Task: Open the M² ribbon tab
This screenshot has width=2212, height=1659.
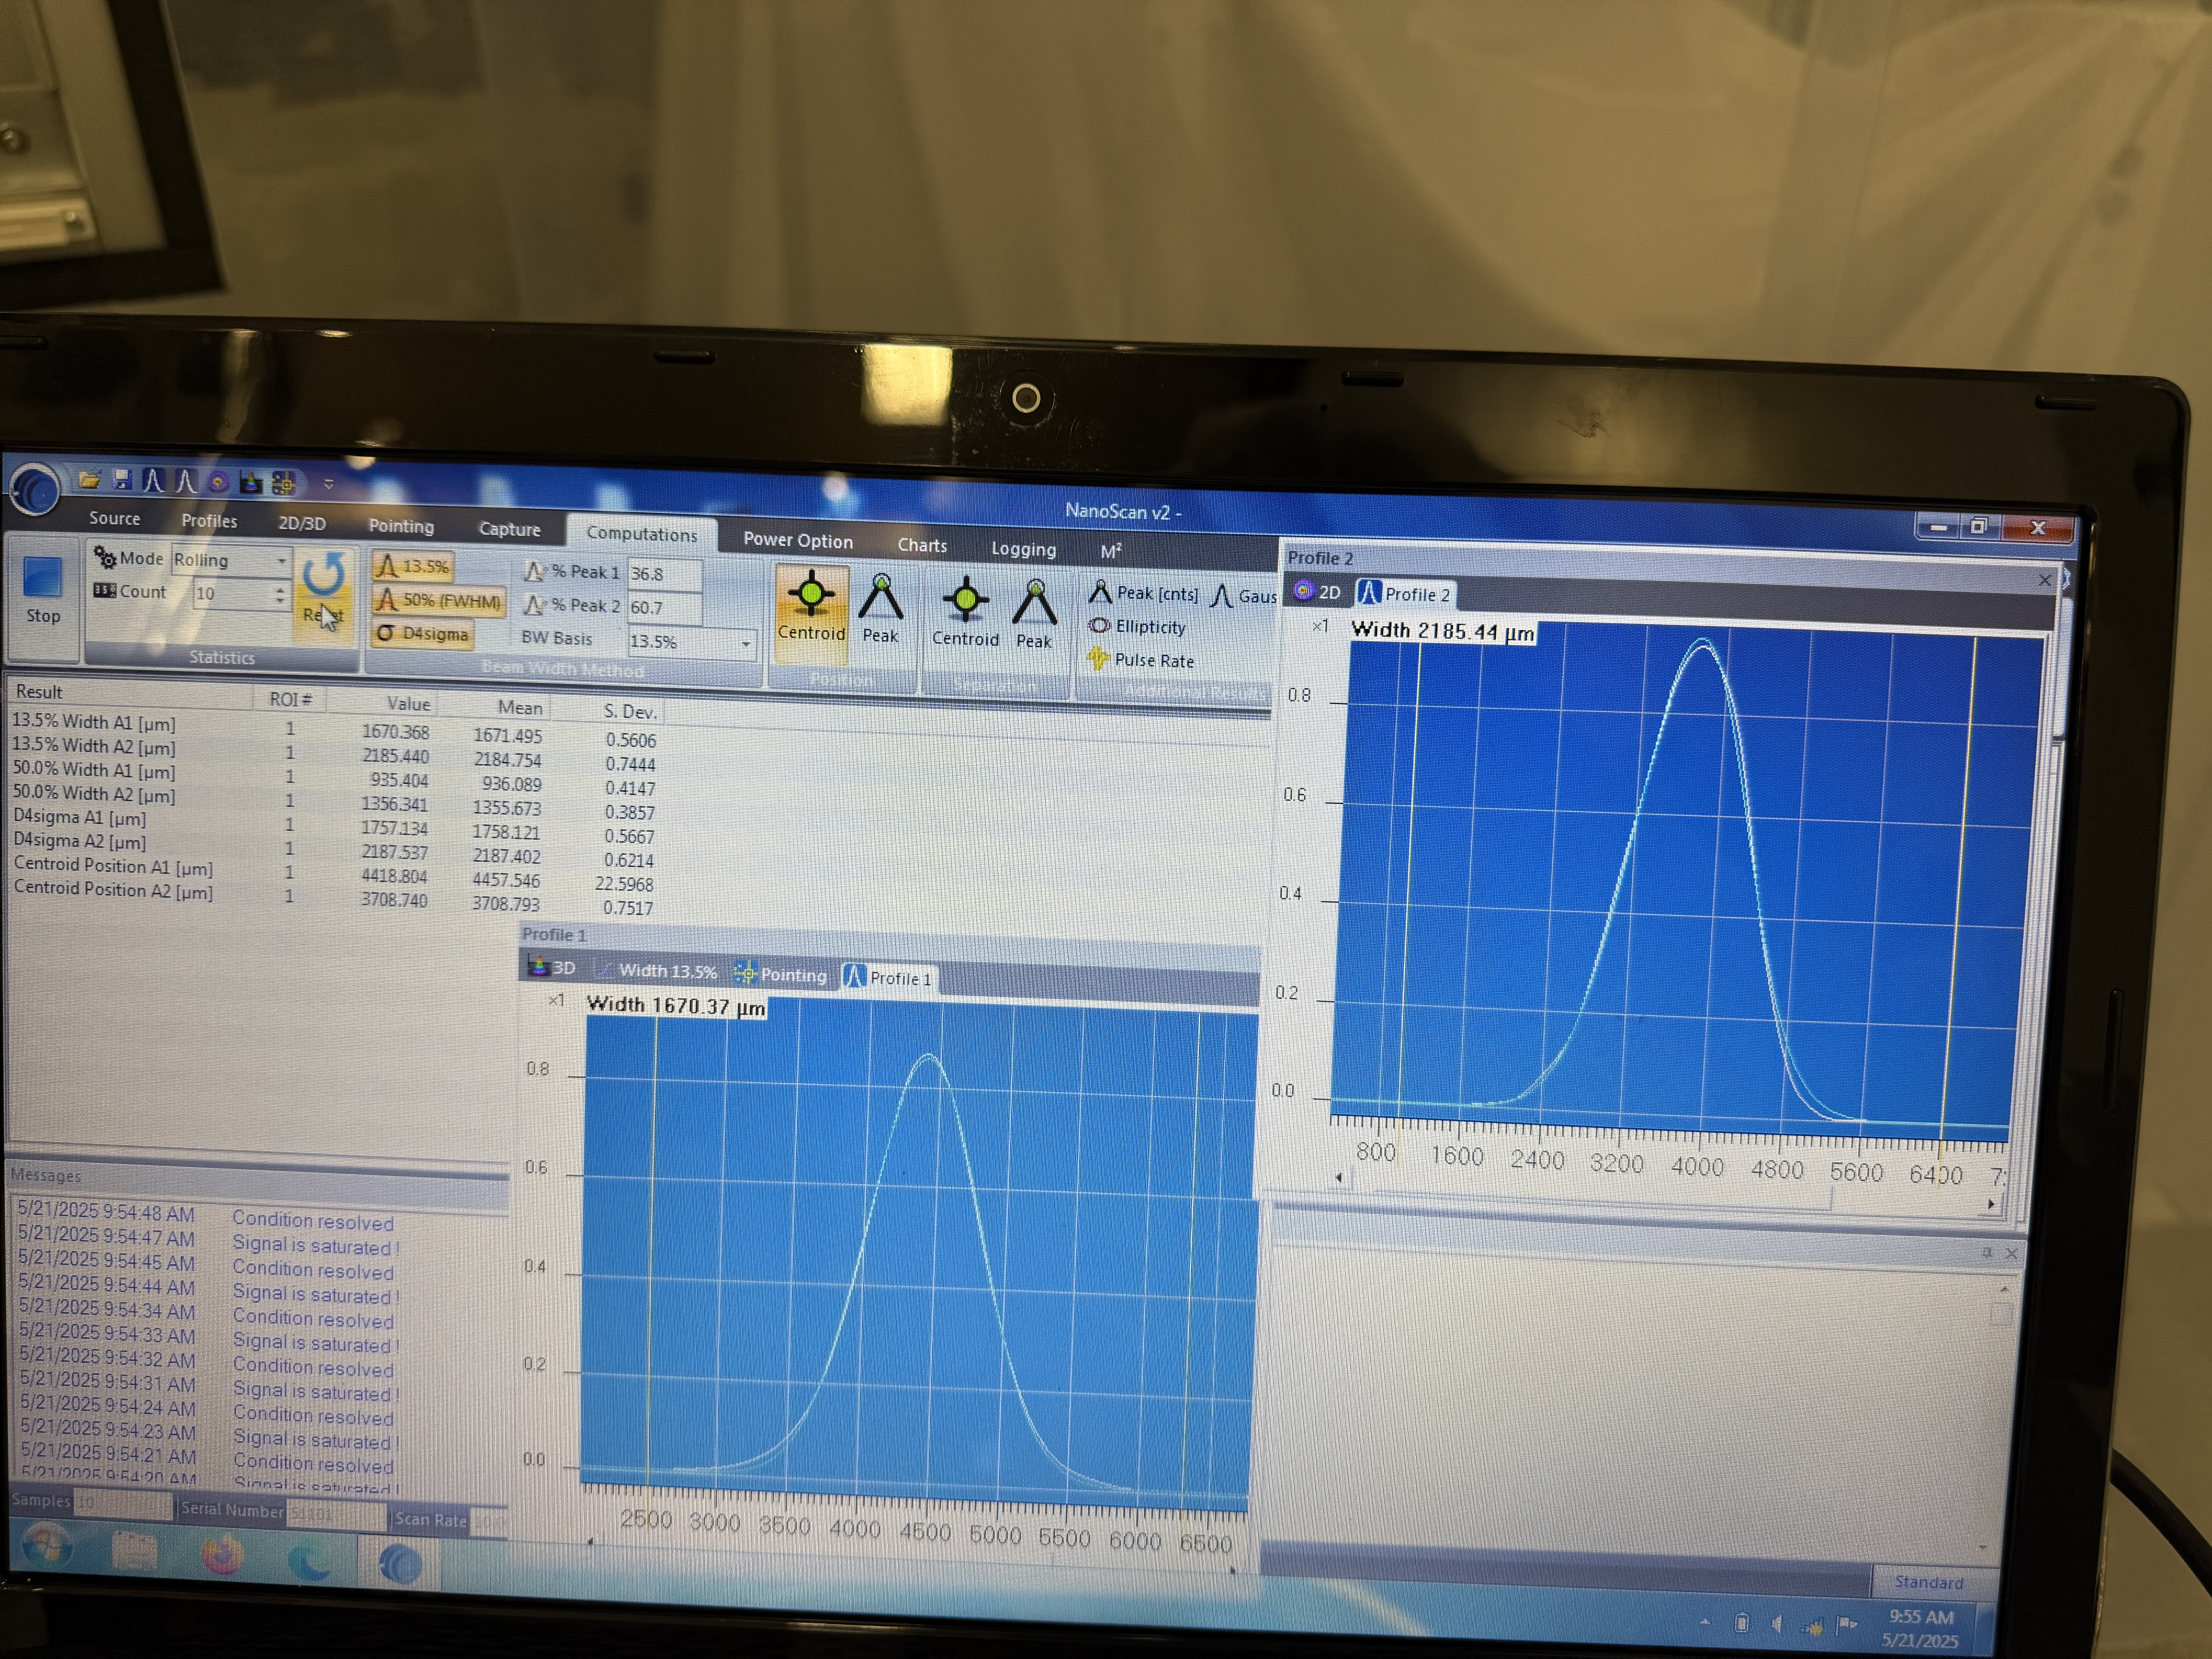Action: point(1111,552)
